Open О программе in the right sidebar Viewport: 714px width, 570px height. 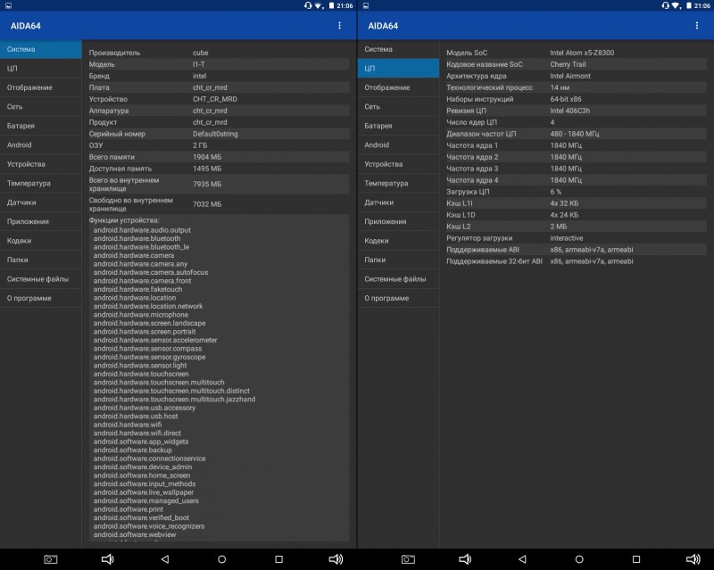(x=398, y=298)
